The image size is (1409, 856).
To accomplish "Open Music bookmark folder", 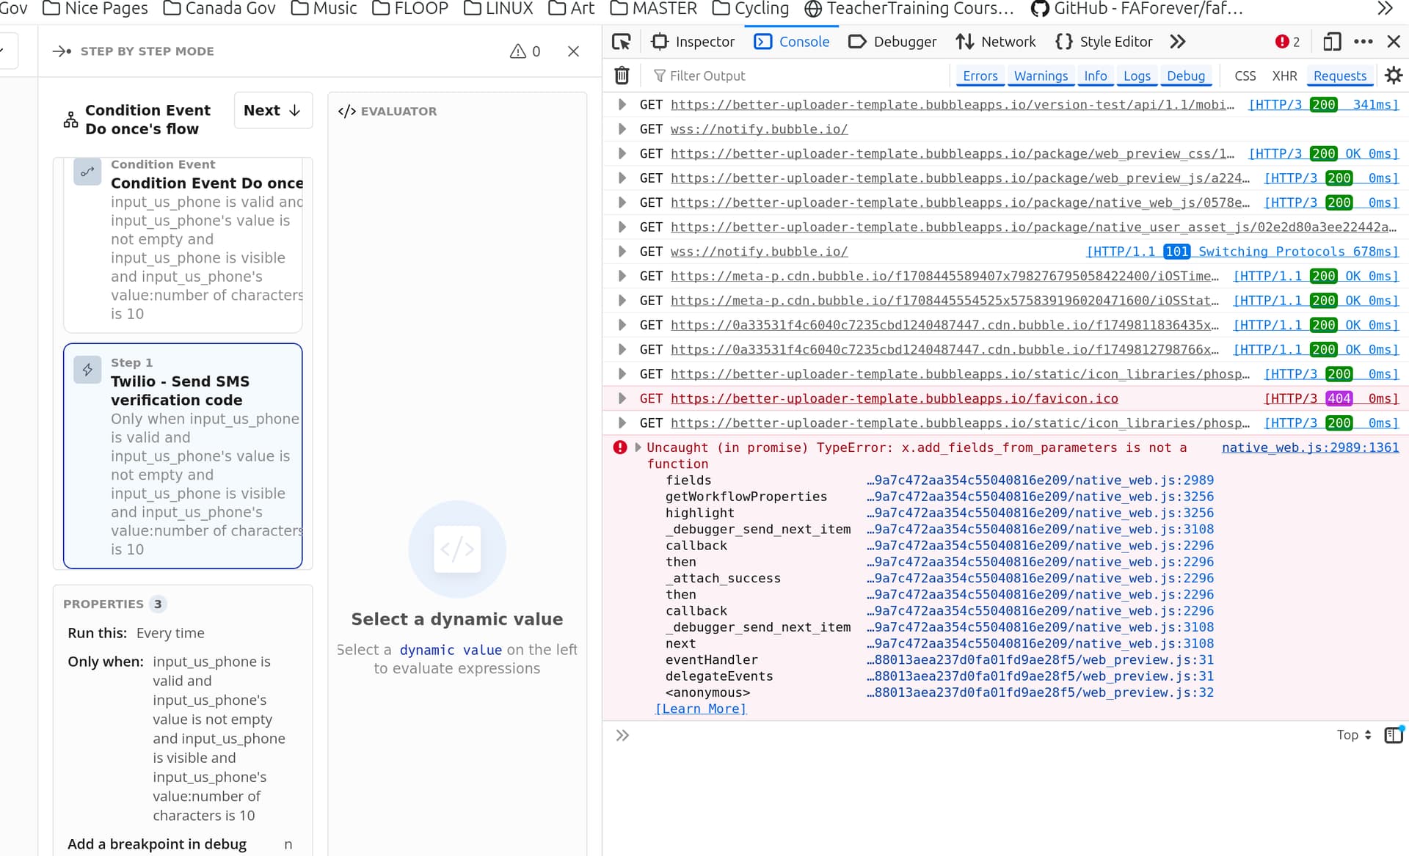I will click(324, 9).
